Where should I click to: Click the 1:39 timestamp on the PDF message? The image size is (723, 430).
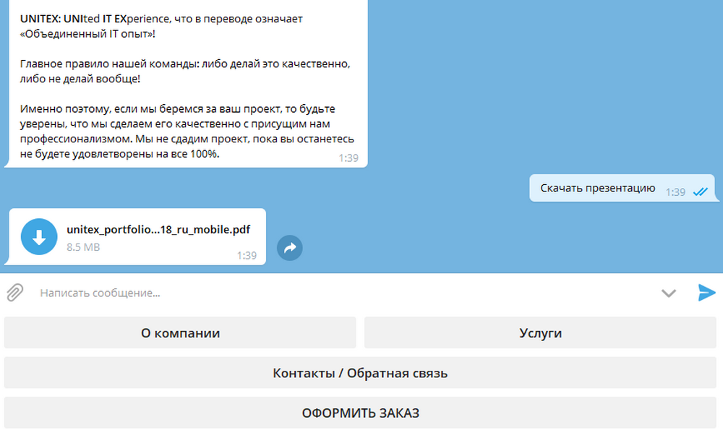pos(247,255)
